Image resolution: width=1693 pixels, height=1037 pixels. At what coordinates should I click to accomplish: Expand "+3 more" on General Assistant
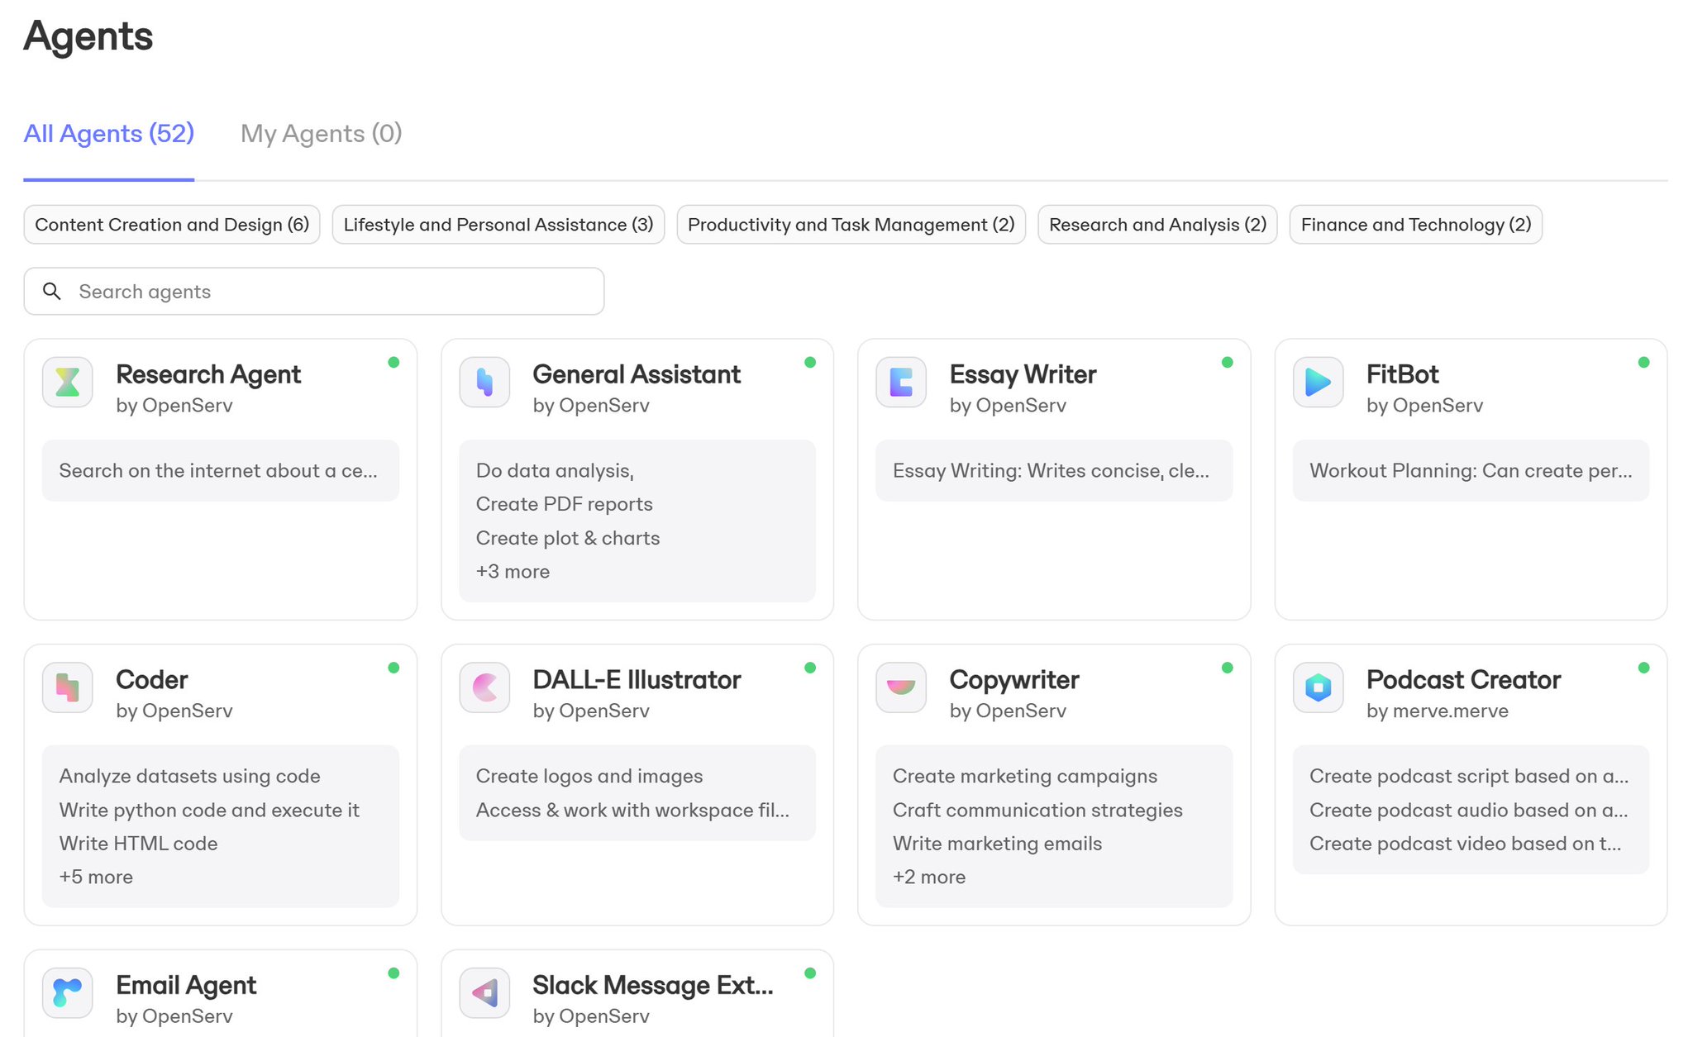(513, 572)
